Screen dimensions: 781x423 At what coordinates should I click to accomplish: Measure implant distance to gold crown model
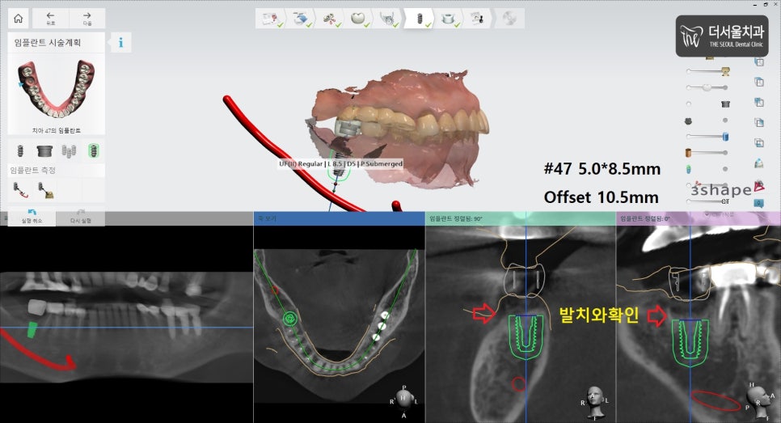click(x=46, y=190)
